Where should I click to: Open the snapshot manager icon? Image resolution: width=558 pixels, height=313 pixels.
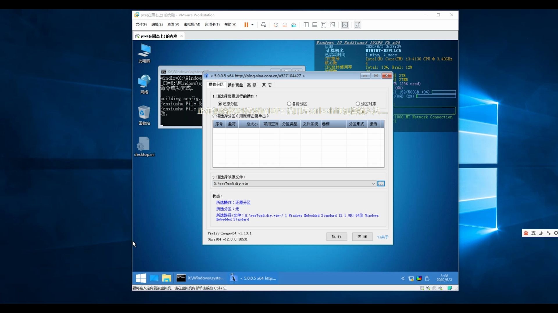click(x=294, y=25)
